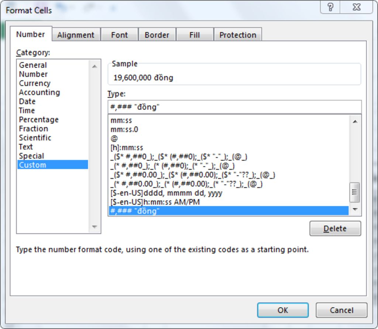Delete the selected custom format
This screenshot has height=329, width=378.
(335, 228)
